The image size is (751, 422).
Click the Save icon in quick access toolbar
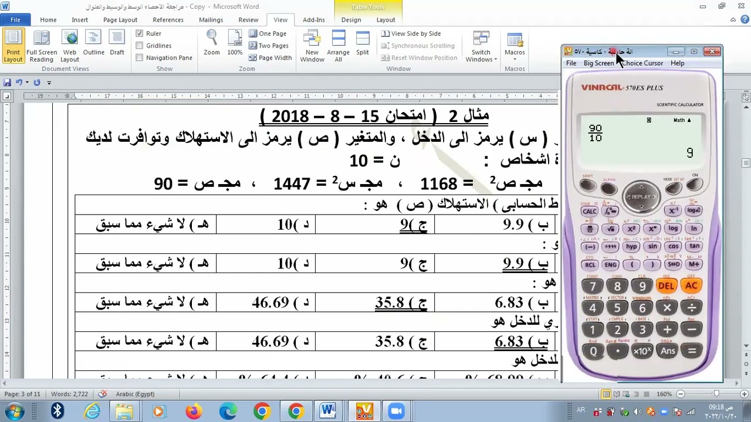coord(7,83)
